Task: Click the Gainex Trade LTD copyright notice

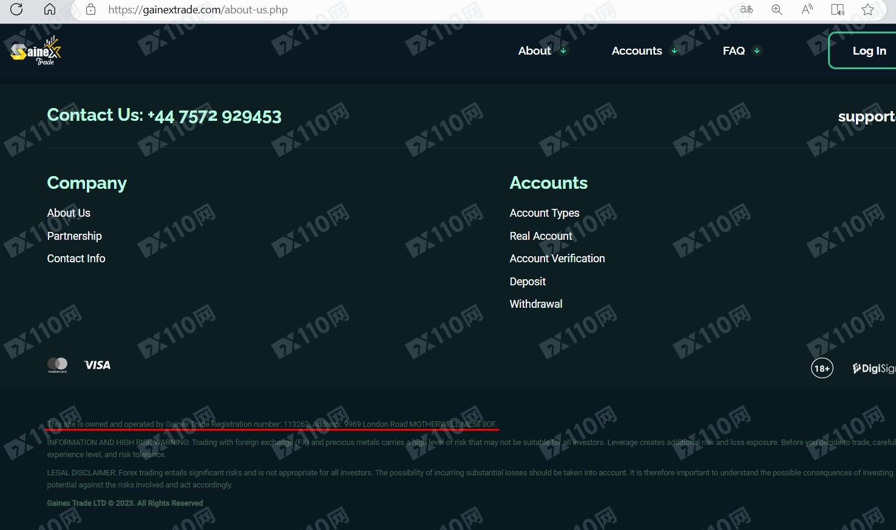Action: [x=125, y=503]
